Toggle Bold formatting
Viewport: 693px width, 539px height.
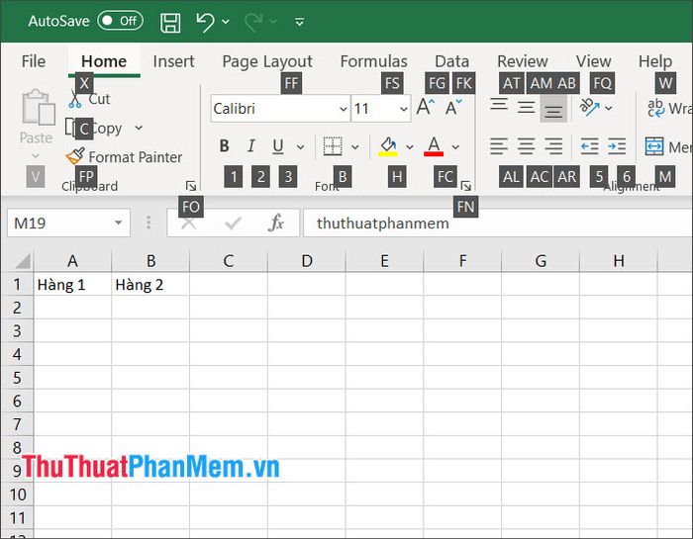click(224, 146)
